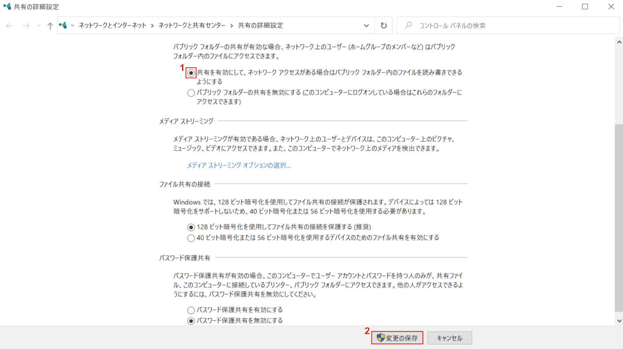Screen dimensions: 623x349
Task: Expand chevron after ネットワークとインターネット
Action: 152,26
